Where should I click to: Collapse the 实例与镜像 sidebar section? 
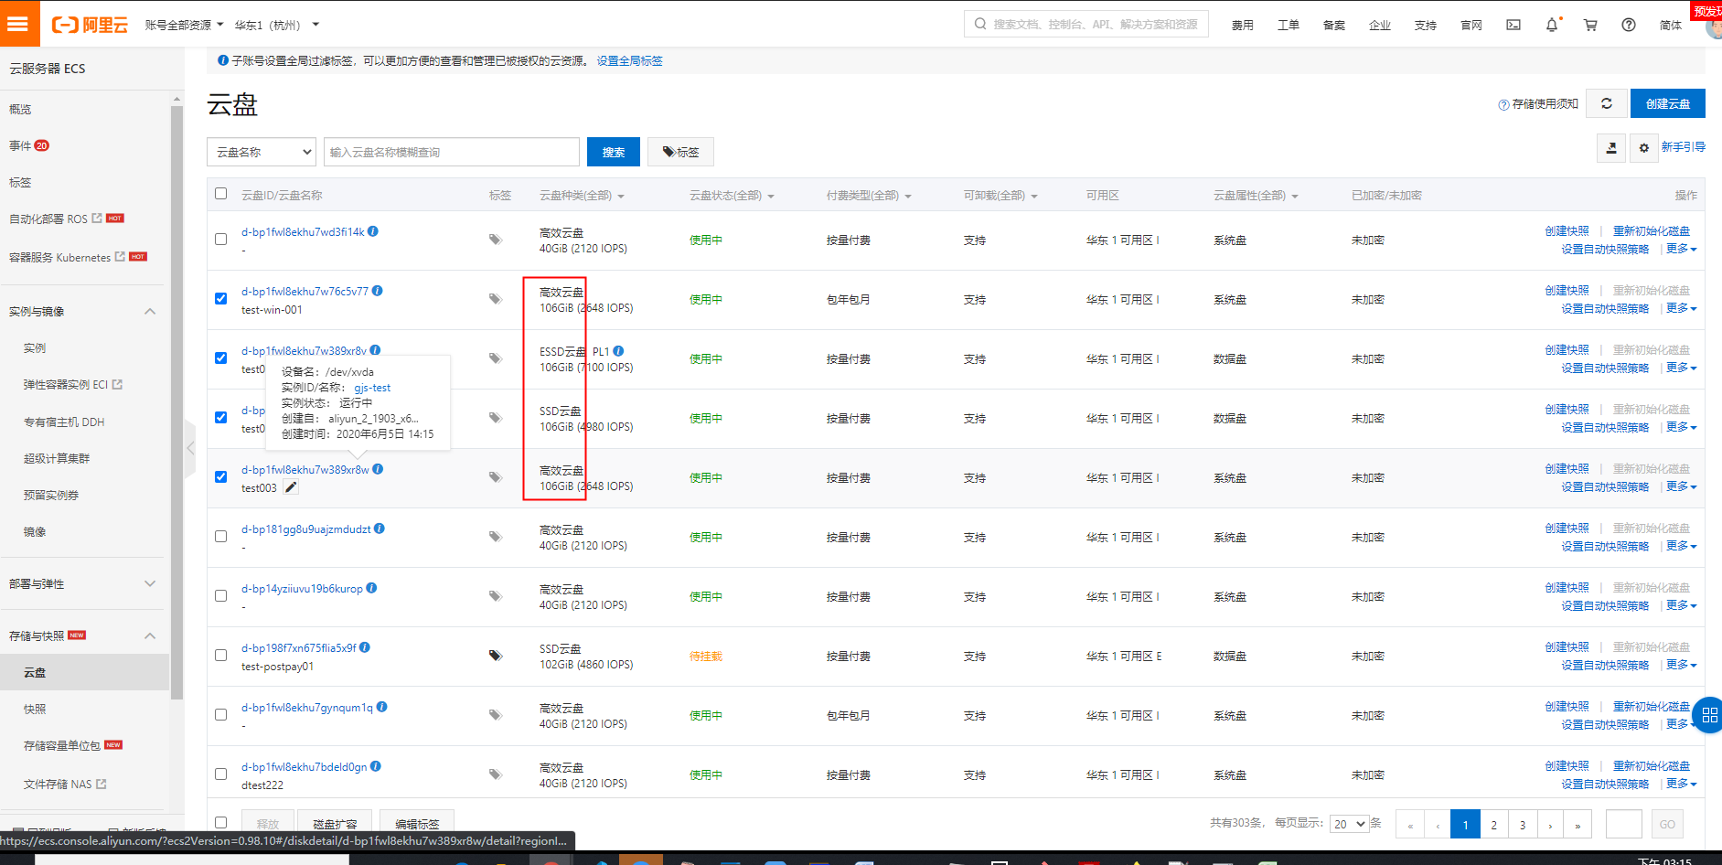(x=150, y=312)
